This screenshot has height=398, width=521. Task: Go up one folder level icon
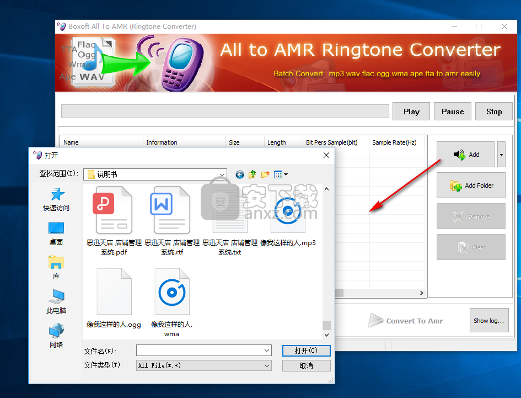click(252, 174)
